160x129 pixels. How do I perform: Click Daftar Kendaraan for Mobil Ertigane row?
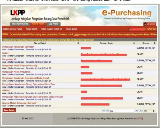(x=16, y=68)
